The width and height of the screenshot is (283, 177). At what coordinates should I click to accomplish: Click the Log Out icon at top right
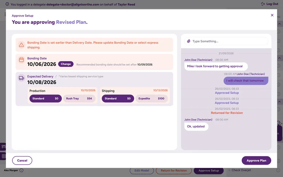click(263, 4)
